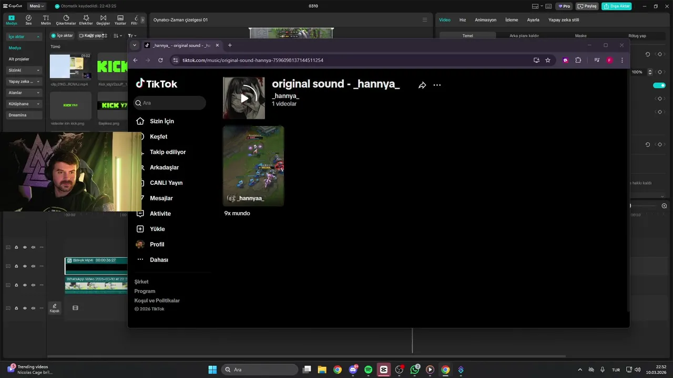Mute the WhatsApp Video track audio
Screen dimensions: 673x378
pyautogui.click(x=33, y=285)
